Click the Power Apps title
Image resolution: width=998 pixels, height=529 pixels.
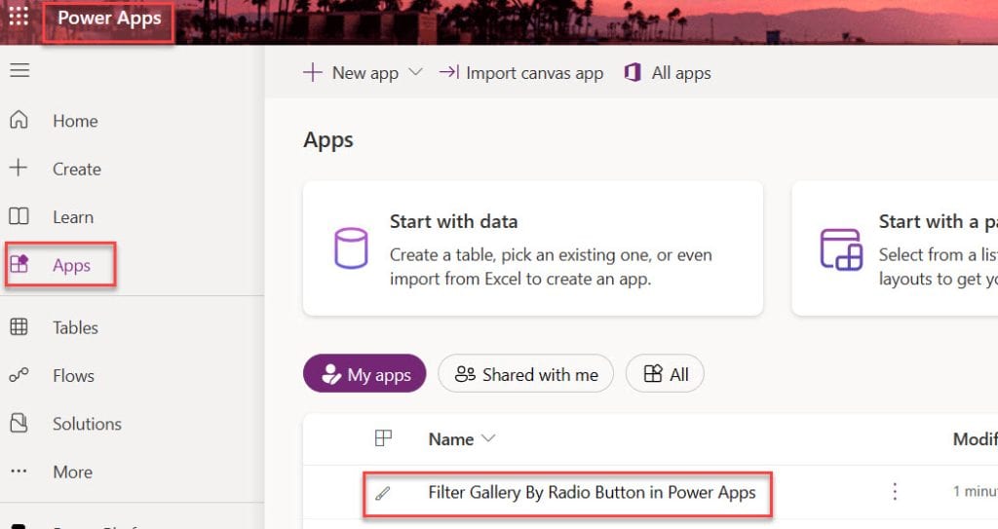[109, 19]
